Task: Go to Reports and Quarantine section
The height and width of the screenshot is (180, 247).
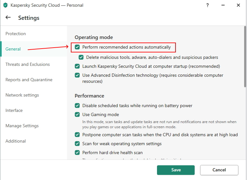Action: pos(29,80)
